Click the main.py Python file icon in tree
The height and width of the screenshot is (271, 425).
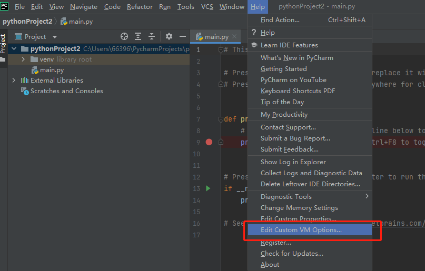click(x=35, y=70)
